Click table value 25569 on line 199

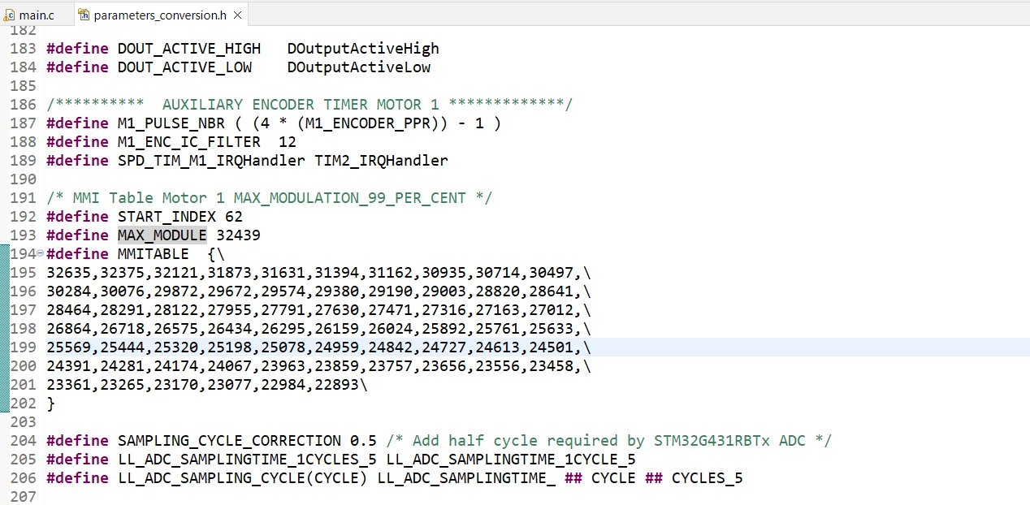pyautogui.click(x=69, y=347)
